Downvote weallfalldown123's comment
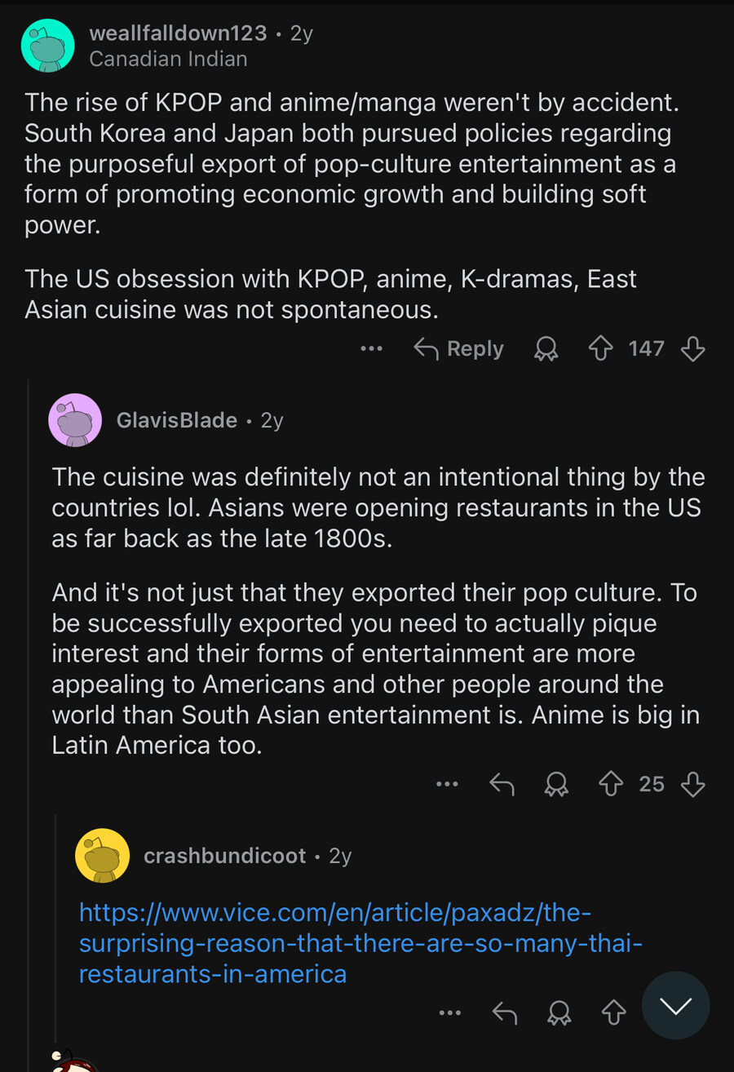 (692, 348)
